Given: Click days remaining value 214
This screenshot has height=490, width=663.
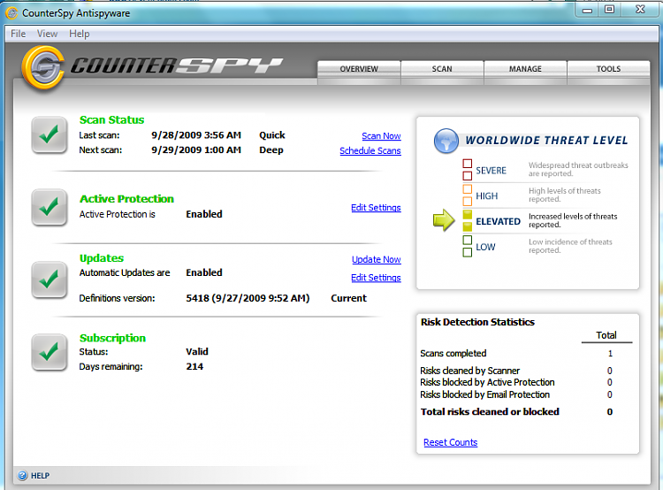Looking at the screenshot, I should (194, 366).
